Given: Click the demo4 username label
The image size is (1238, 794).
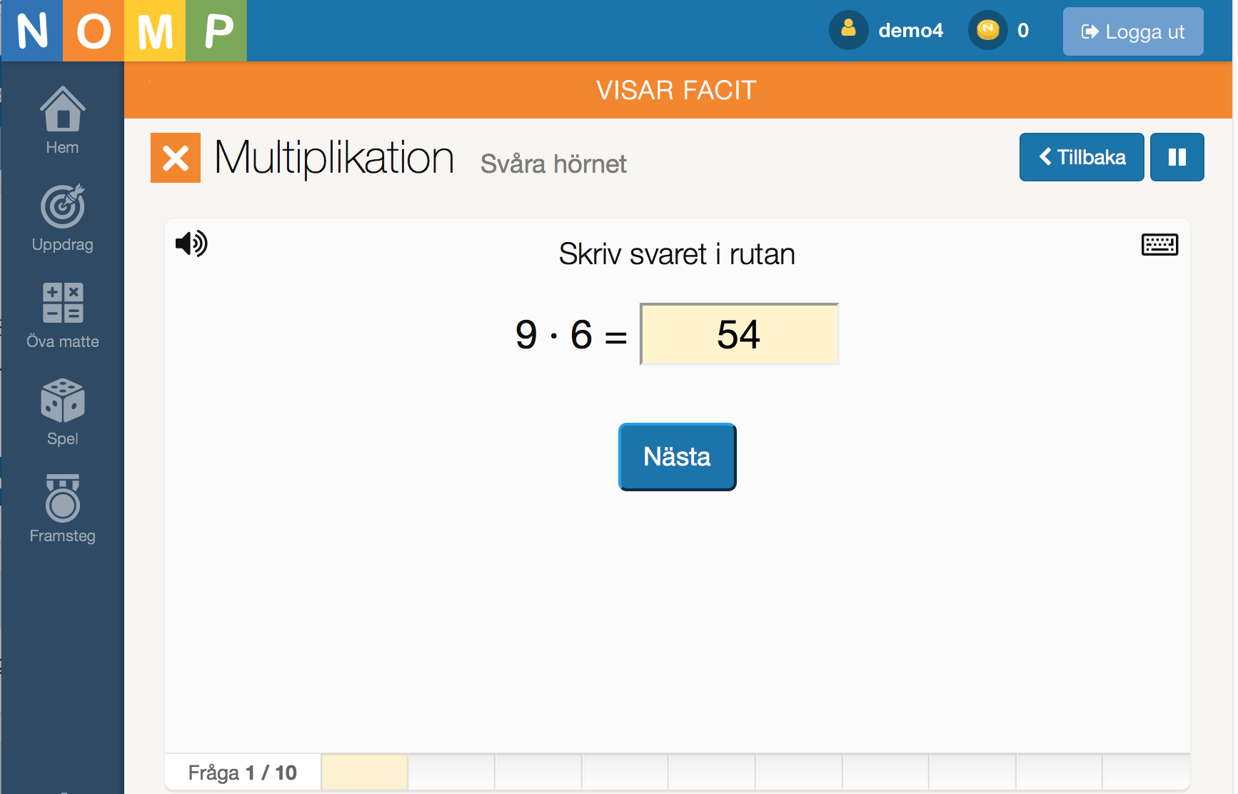Looking at the screenshot, I should pos(910,30).
